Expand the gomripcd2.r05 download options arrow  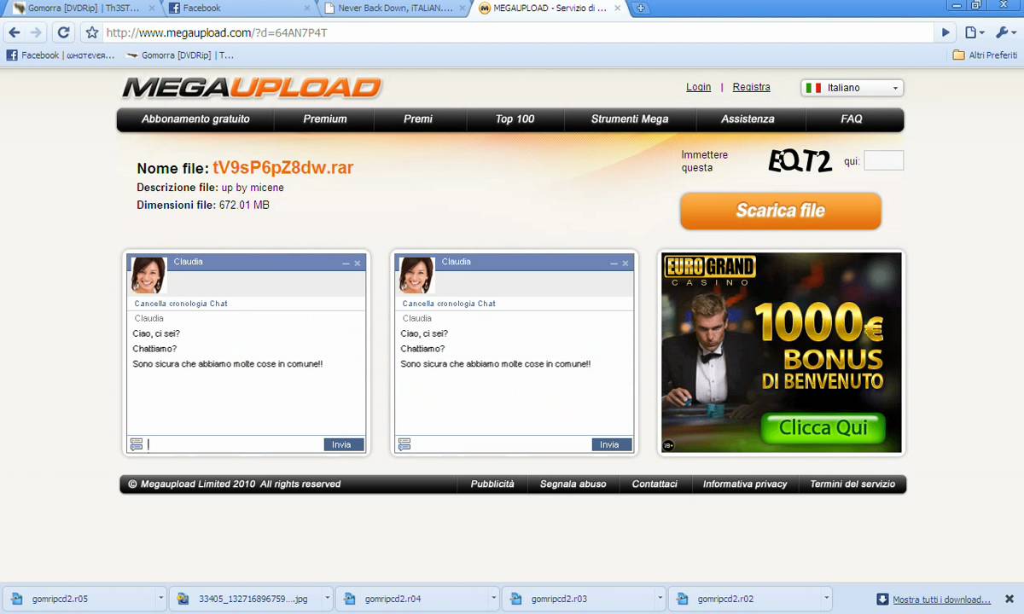pyautogui.click(x=160, y=599)
